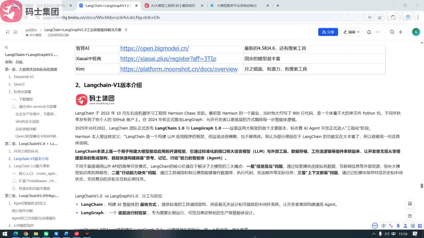This screenshot has width=424, height=238.
Task: Select the LangChain+LangGraphV1.0 browser tab
Action: pyautogui.click(x=108, y=6)
